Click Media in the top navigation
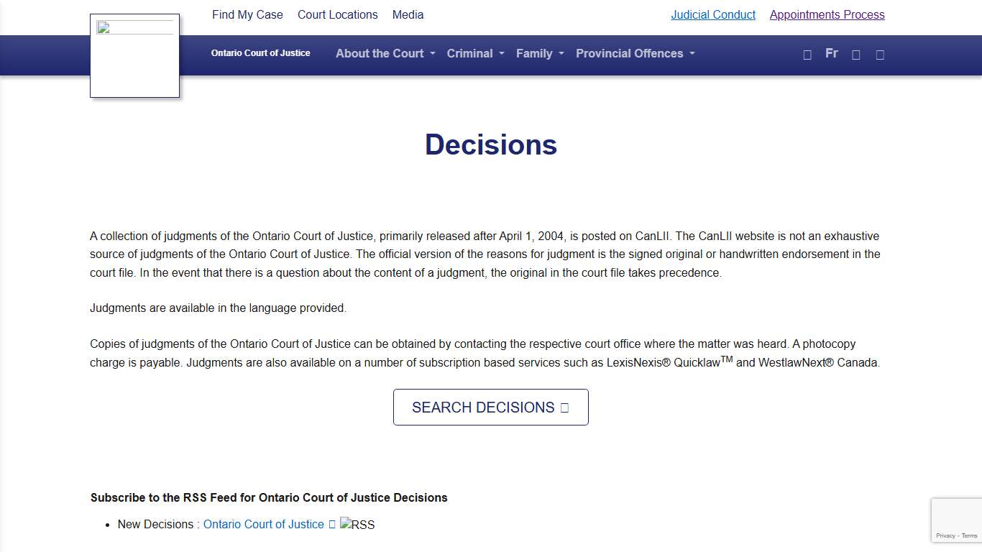 tap(408, 14)
